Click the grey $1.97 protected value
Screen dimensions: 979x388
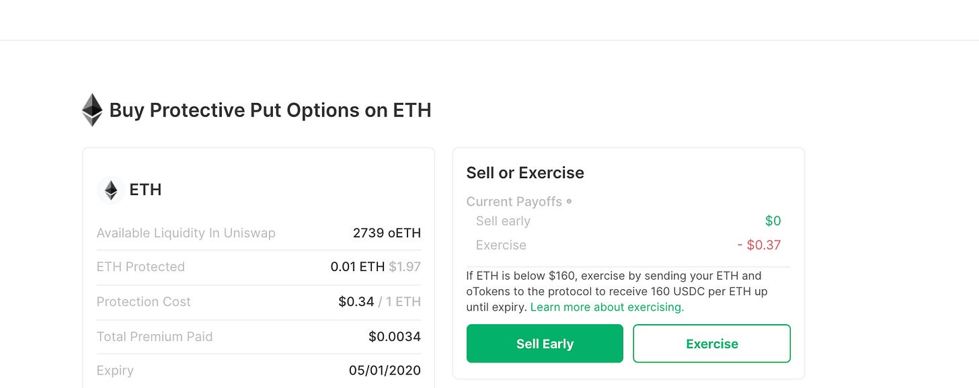tap(405, 267)
